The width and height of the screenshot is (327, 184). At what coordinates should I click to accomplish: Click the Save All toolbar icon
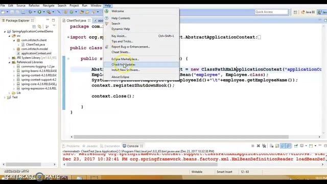(18, 12)
